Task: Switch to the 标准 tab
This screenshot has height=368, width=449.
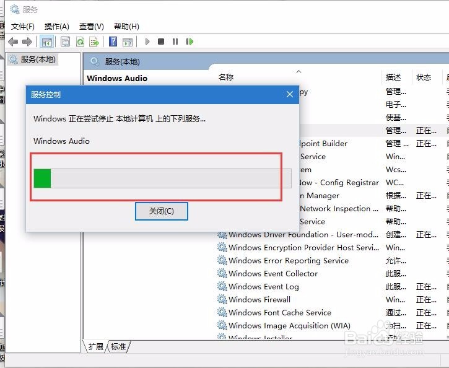Action: (x=118, y=347)
